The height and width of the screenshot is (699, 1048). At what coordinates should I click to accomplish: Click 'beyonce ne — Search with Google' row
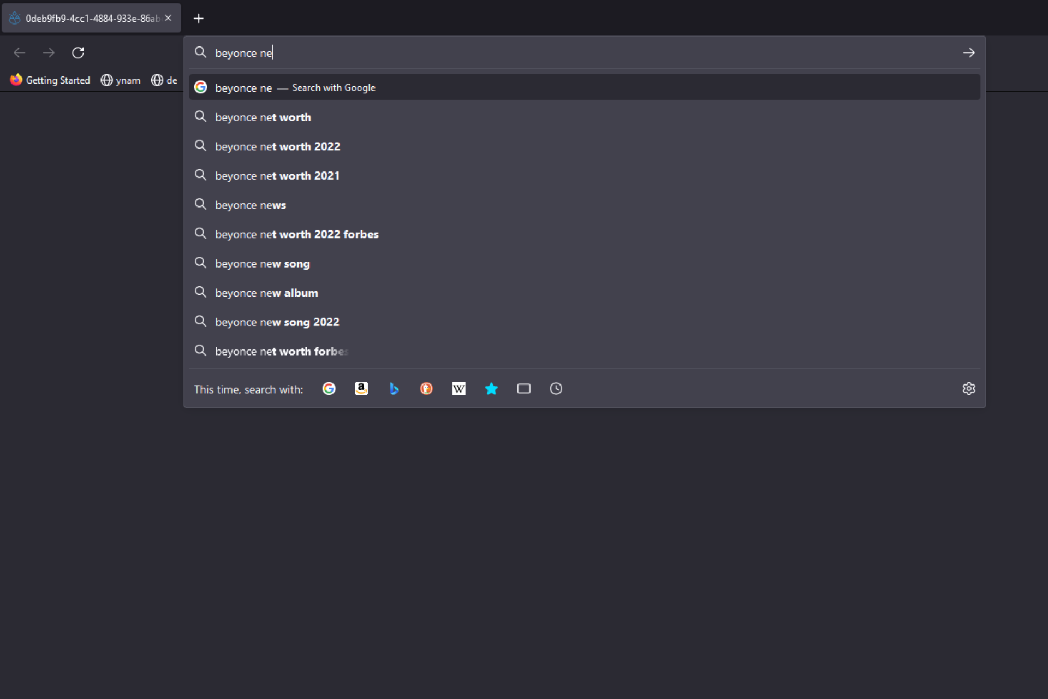(295, 88)
